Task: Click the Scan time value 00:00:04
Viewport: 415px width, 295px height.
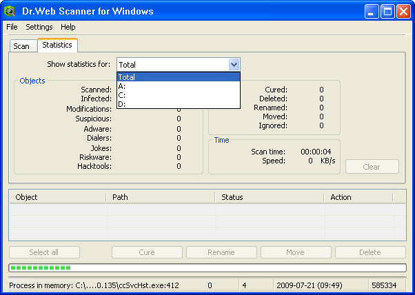Action: click(x=316, y=152)
